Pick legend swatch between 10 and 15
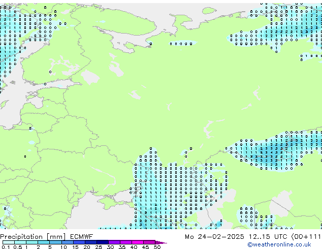The height and width of the screenshot is (249, 322). pyautogui.click(x=68, y=242)
